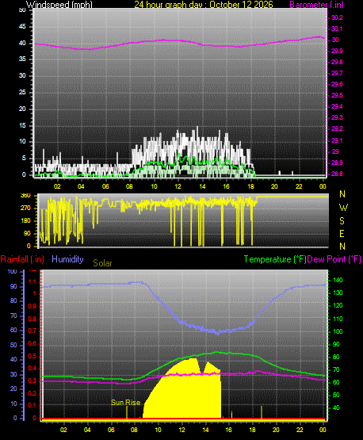Click the Sun Rise marker label
The width and height of the screenshot is (363, 440).
pyautogui.click(x=126, y=403)
